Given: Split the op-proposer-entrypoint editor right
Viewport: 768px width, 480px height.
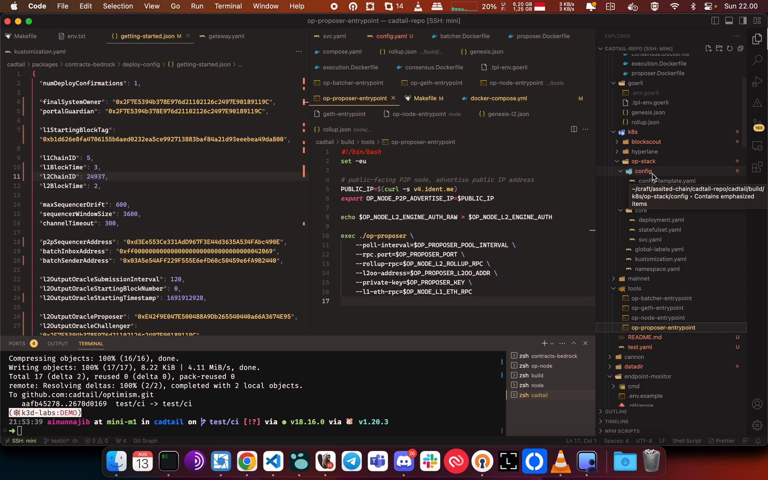Looking at the screenshot, I should point(574,129).
